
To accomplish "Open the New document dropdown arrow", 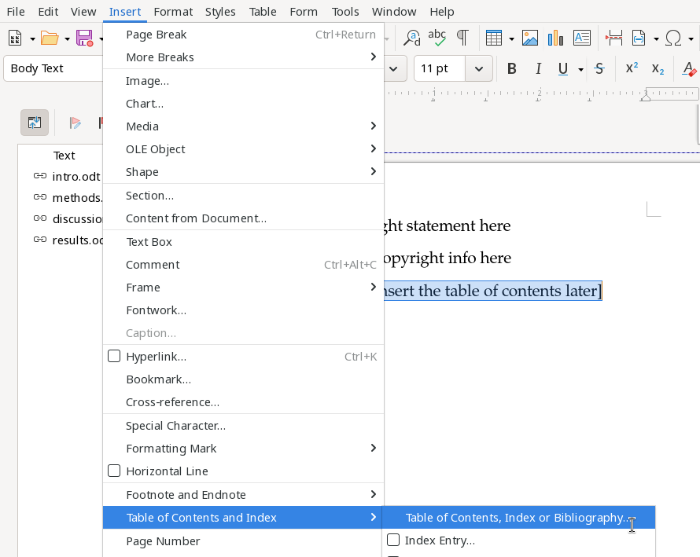I will pyautogui.click(x=32, y=39).
